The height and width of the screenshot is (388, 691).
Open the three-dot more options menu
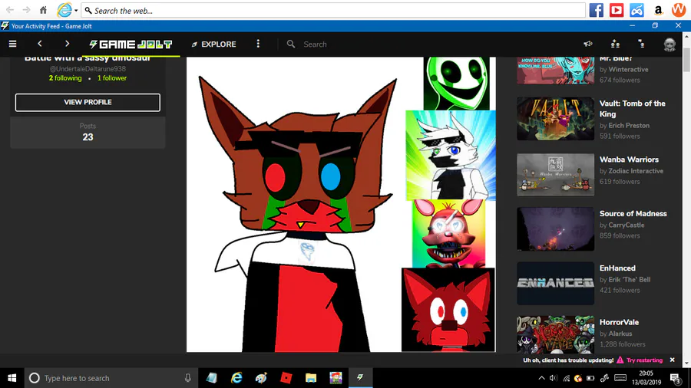tap(258, 44)
